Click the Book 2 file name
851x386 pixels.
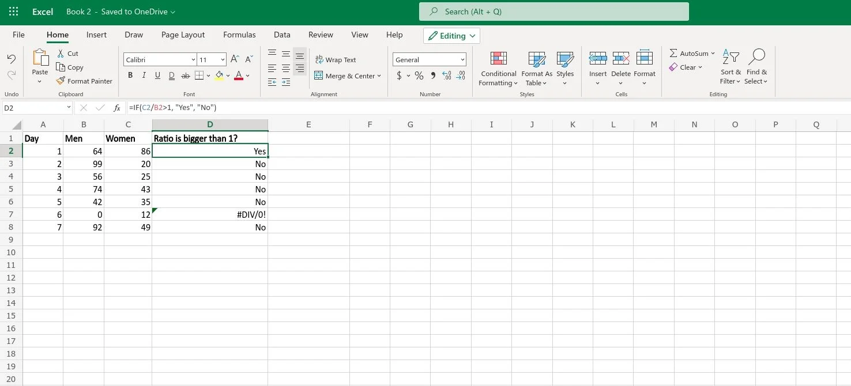click(x=79, y=12)
